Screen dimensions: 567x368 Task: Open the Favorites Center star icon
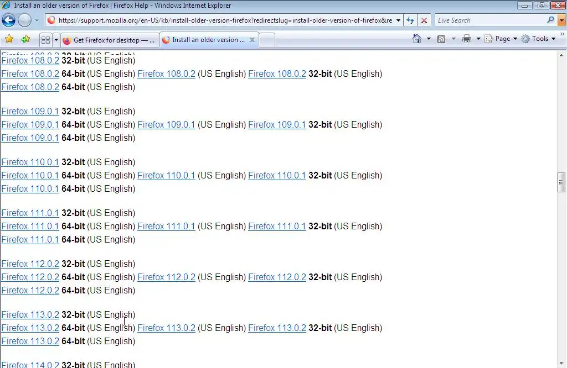[x=9, y=39]
